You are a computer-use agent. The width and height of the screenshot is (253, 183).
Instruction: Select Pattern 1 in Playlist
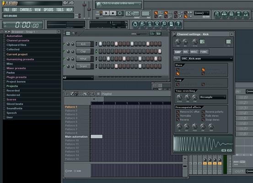pyautogui.click(x=71, y=107)
